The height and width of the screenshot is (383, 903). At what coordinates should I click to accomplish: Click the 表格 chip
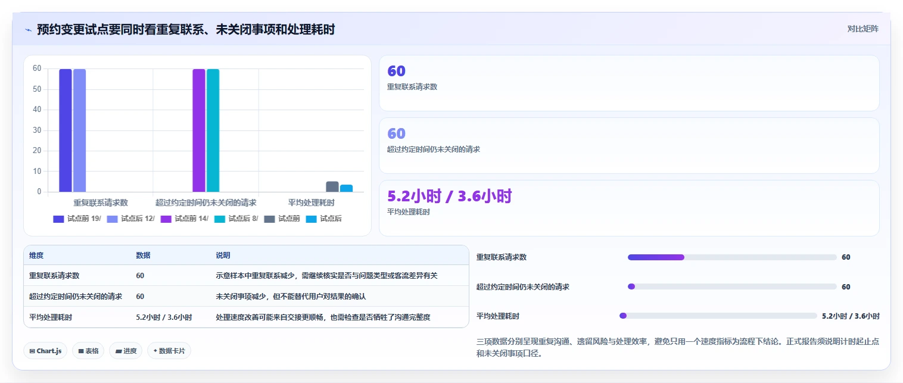(88, 351)
